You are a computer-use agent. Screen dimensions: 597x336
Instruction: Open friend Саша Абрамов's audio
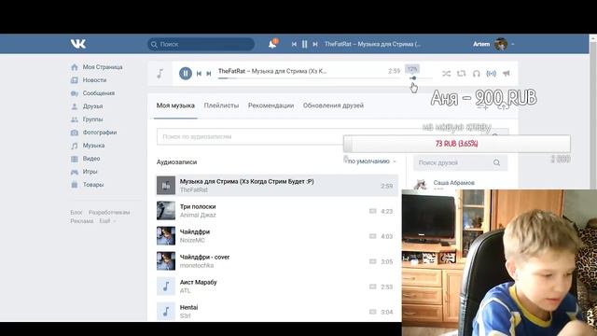[454, 183]
